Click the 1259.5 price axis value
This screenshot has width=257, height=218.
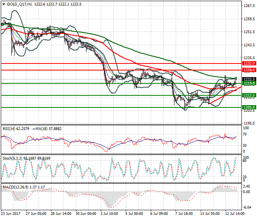pyautogui.click(x=249, y=19)
